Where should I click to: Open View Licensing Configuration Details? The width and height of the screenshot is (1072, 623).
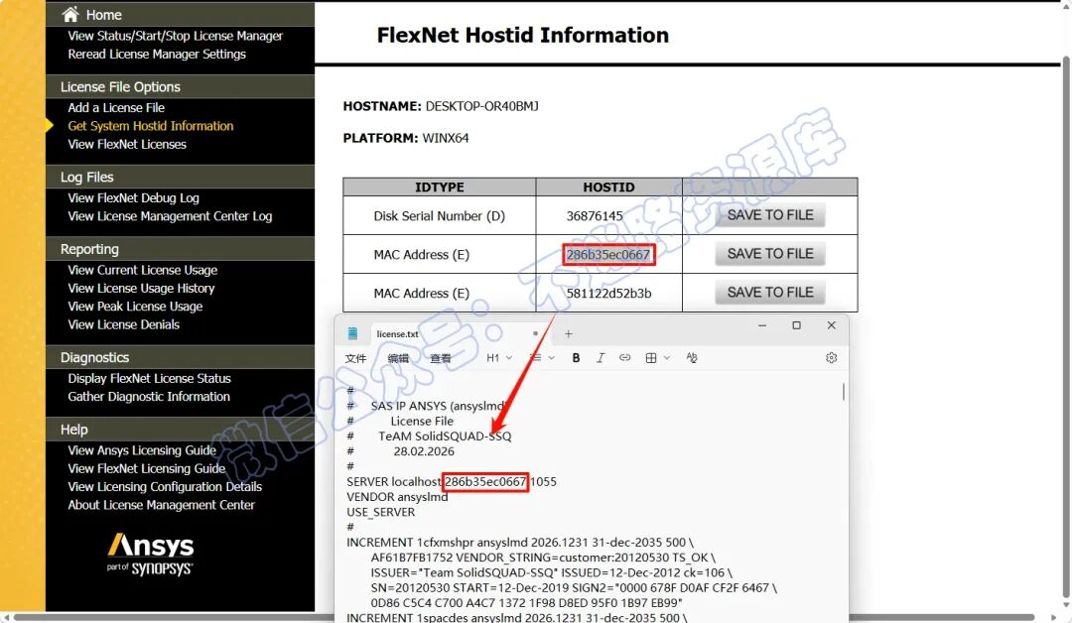(165, 486)
